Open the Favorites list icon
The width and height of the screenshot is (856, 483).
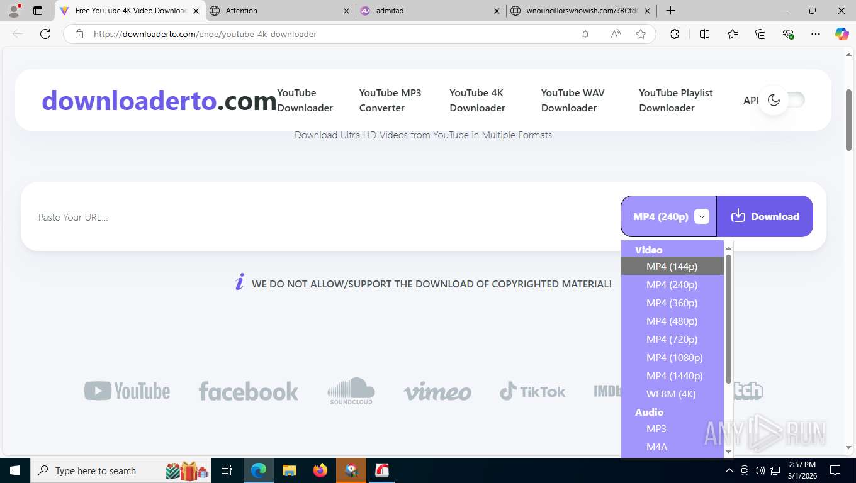click(733, 34)
